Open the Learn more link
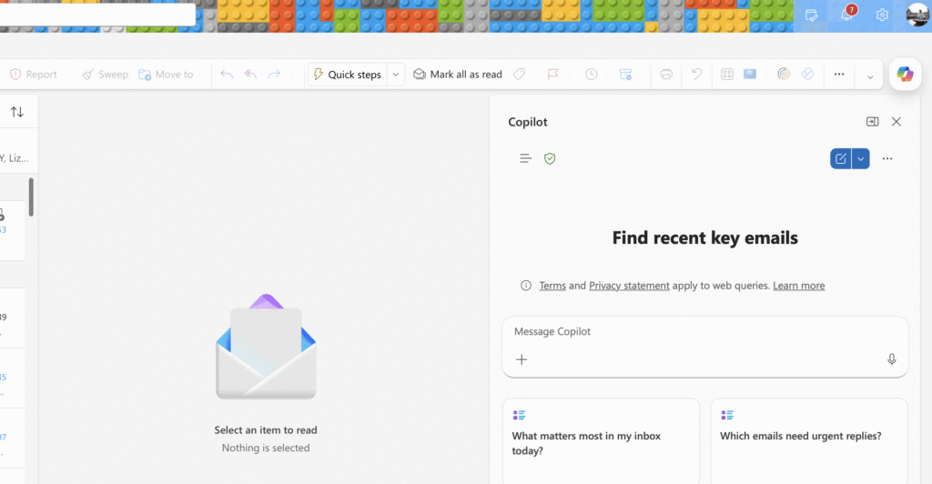This screenshot has width=932, height=484. pyautogui.click(x=799, y=286)
